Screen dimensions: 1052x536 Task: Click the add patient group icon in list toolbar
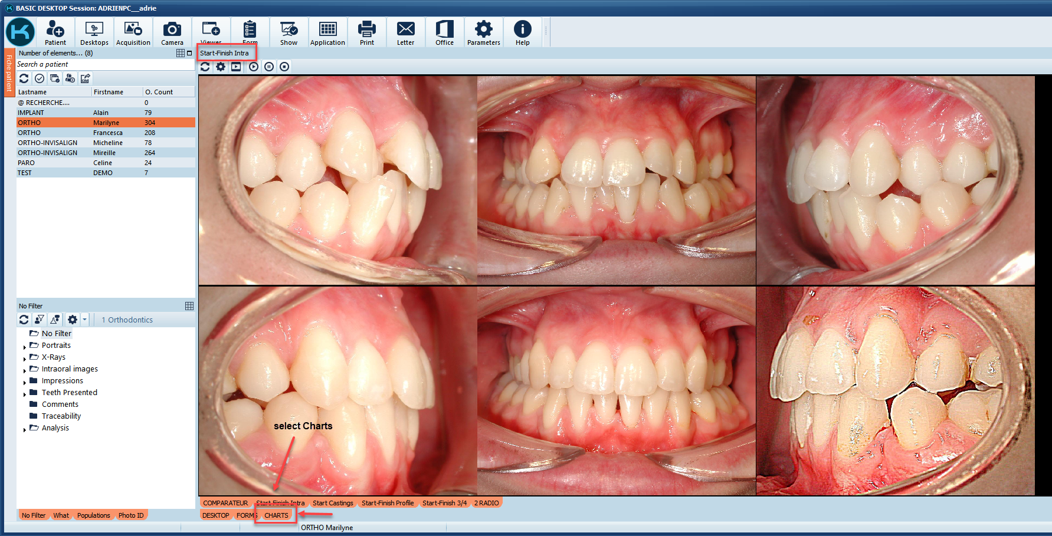pos(70,78)
